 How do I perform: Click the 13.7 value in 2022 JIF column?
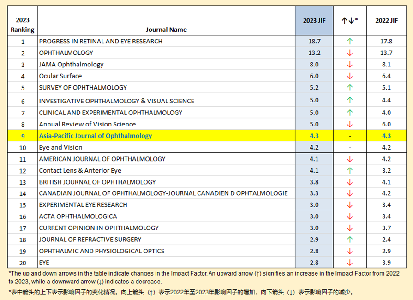[386, 53]
